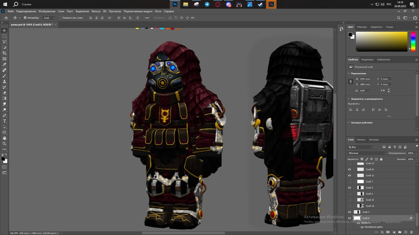
Task: Select the Type tool
Action: [x=4, y=121]
